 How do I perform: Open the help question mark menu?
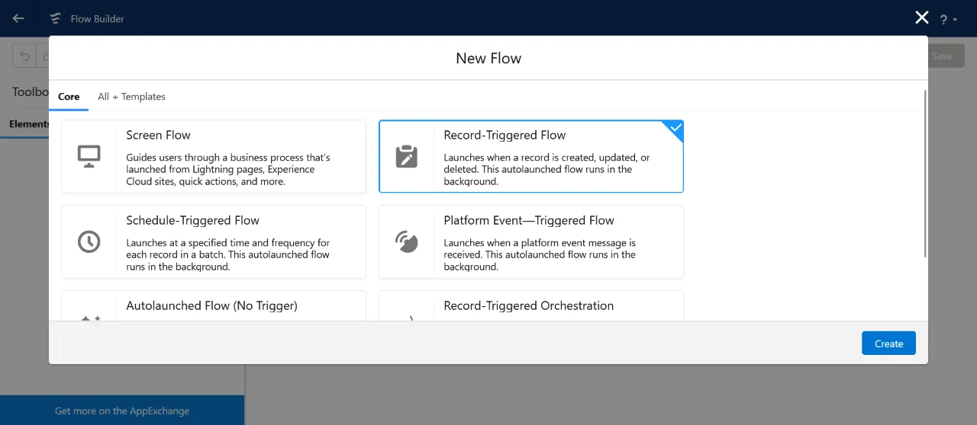click(948, 20)
